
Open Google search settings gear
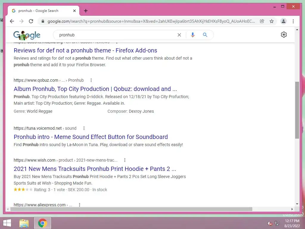[284, 35]
